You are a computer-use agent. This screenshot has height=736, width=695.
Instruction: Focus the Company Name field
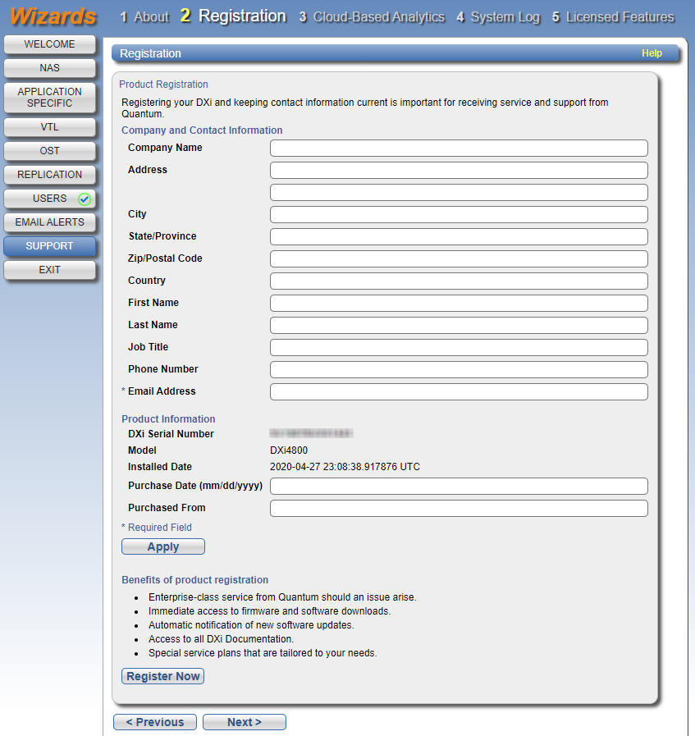(459, 149)
